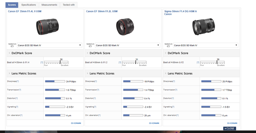
Task: Click the DxOMark logo under Sigma column
Action: [x=233, y=123]
